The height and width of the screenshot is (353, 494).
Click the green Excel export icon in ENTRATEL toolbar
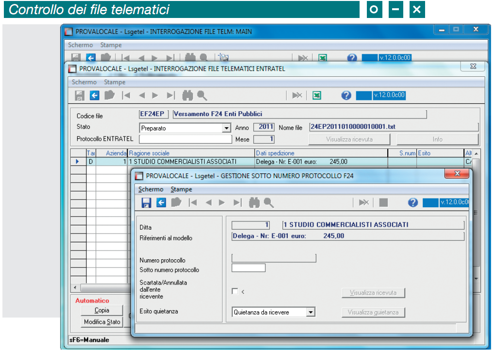click(x=316, y=95)
